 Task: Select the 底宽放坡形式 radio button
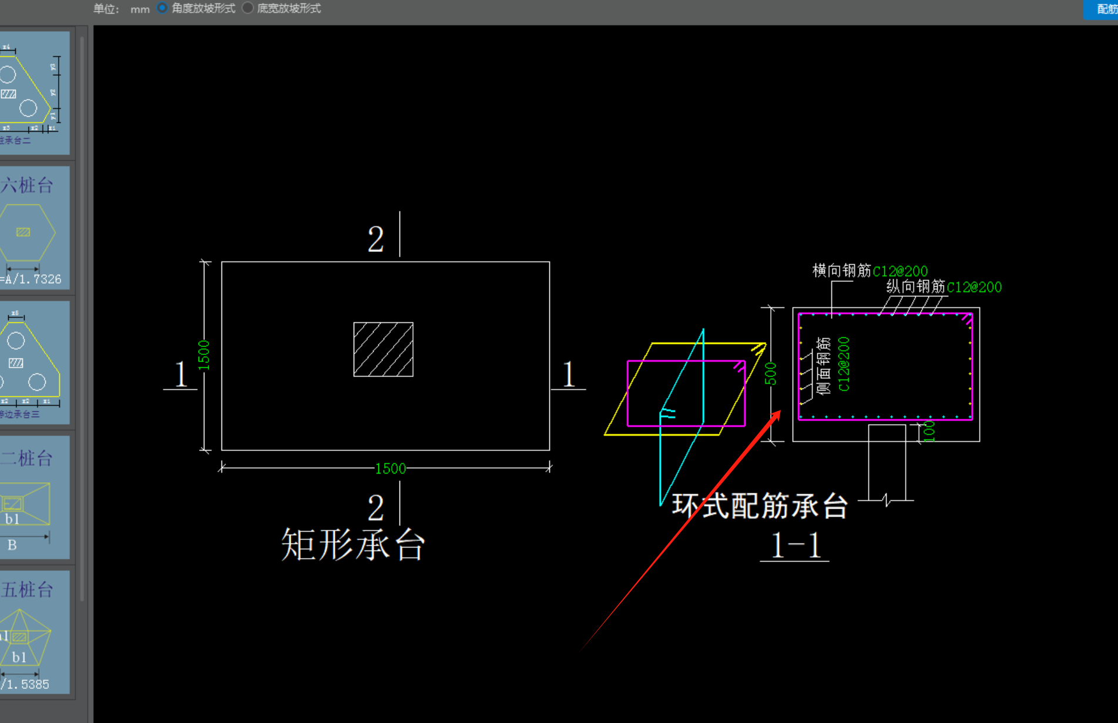click(x=248, y=8)
